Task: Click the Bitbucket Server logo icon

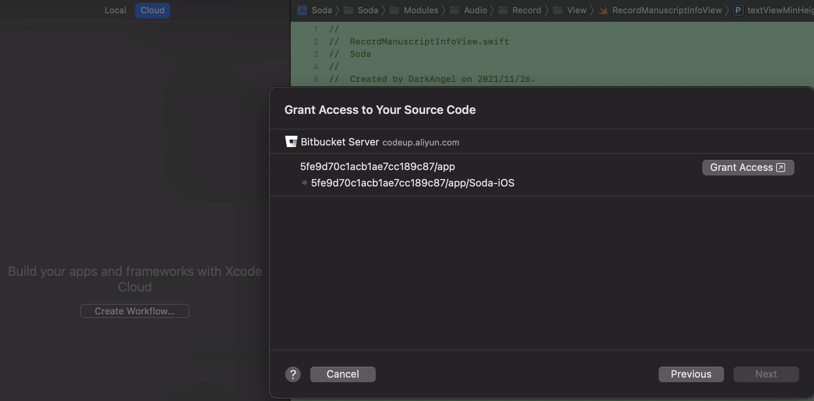Action: (x=291, y=142)
